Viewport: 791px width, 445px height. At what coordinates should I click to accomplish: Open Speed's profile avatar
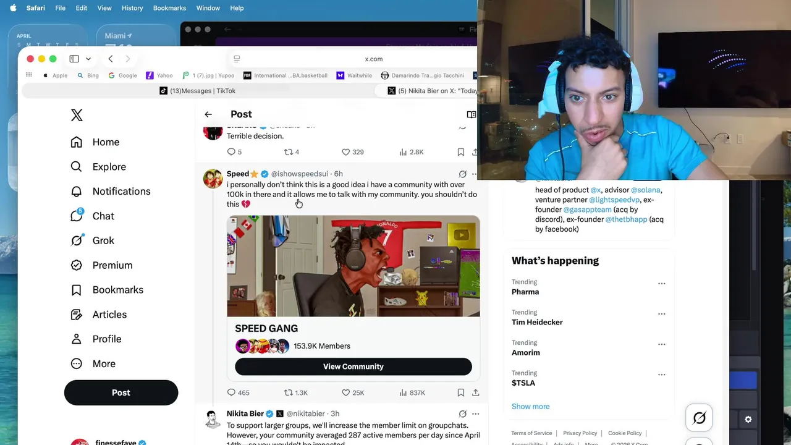click(x=213, y=179)
